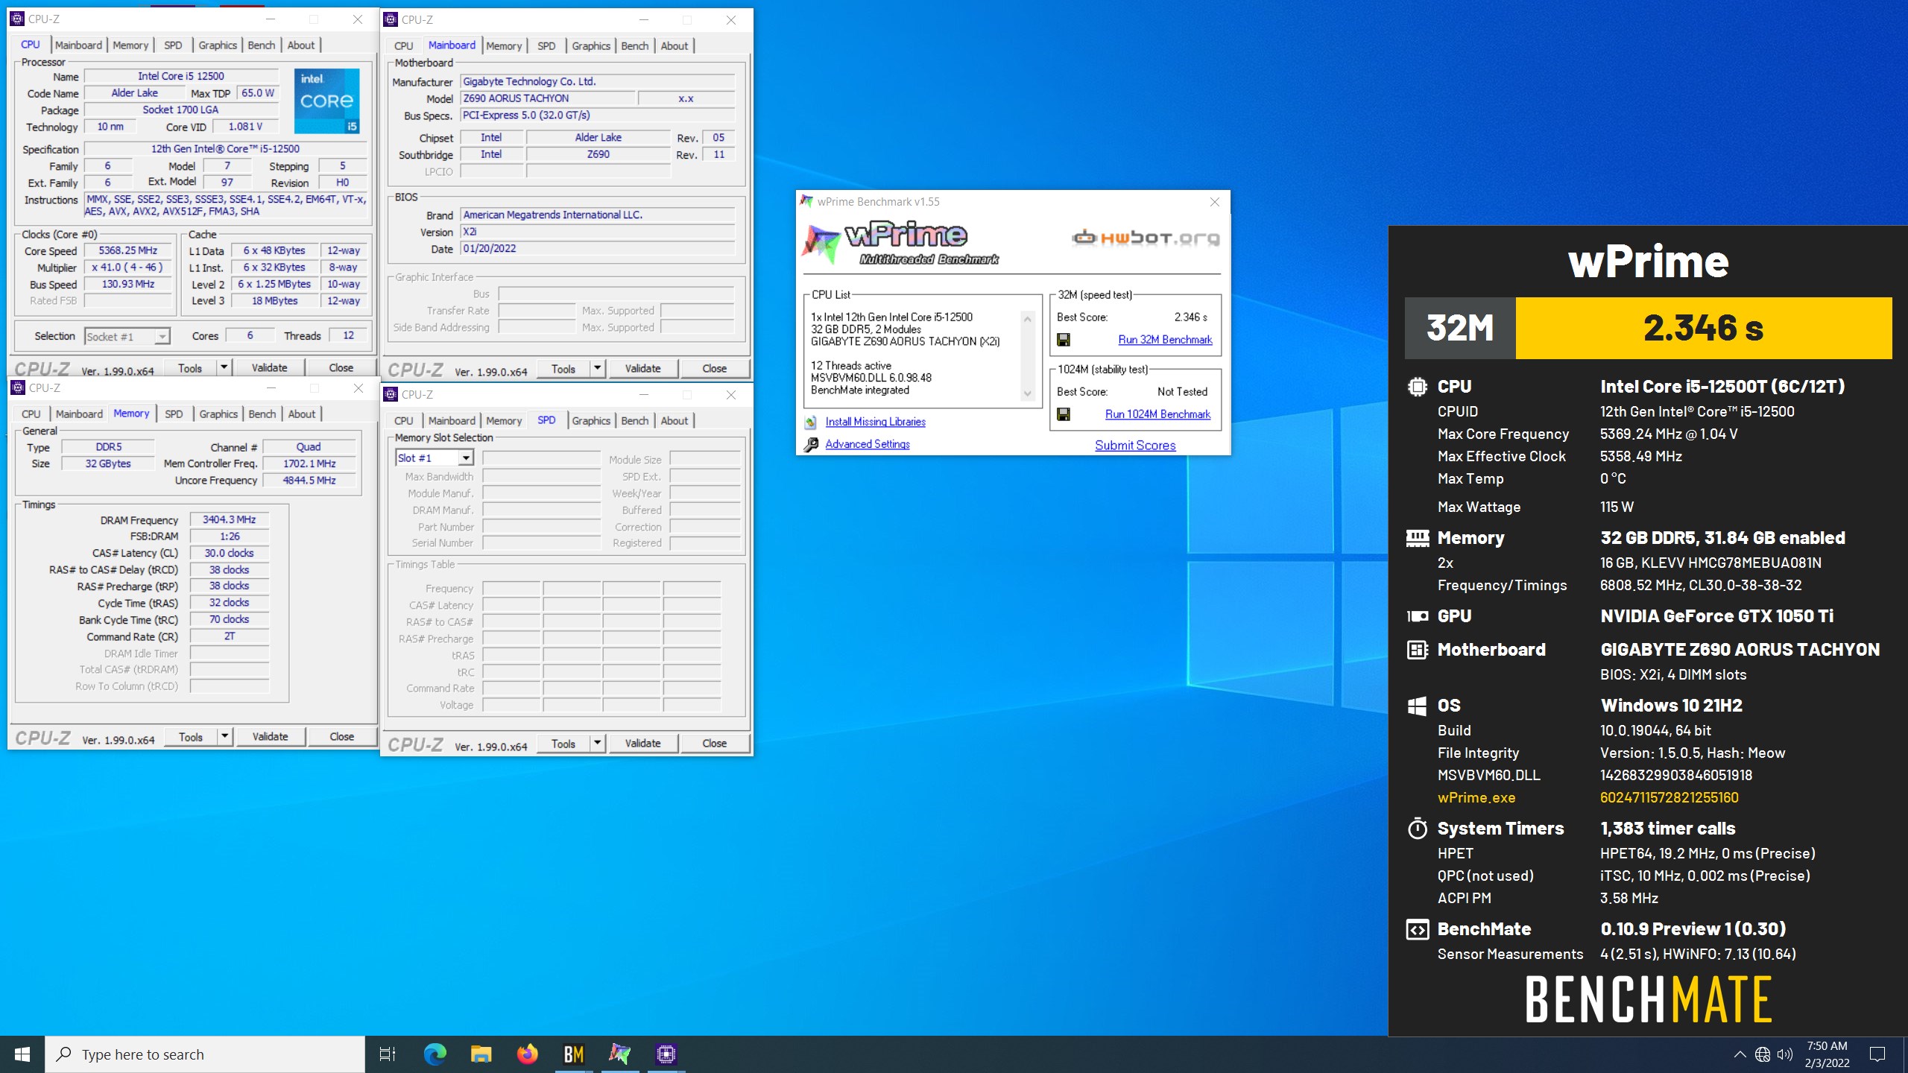Click Install Missing Libraries link
This screenshot has width=1908, height=1073.
[875, 422]
